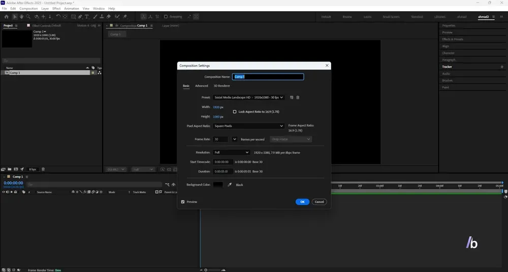The image size is (508, 272).
Task: Select the Standard workspace
Action: pyautogui.click(x=417, y=17)
